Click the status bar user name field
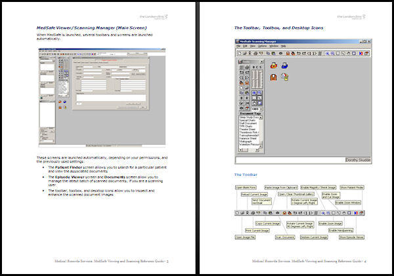 pos(358,160)
